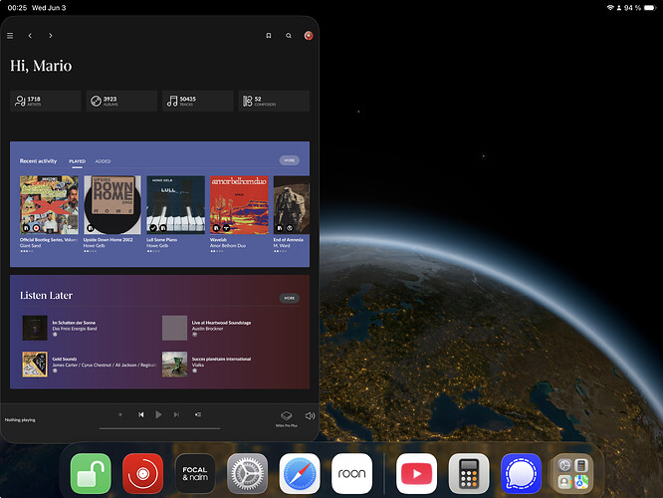Click More in Recent activity
The height and width of the screenshot is (498, 663).
[x=290, y=160]
